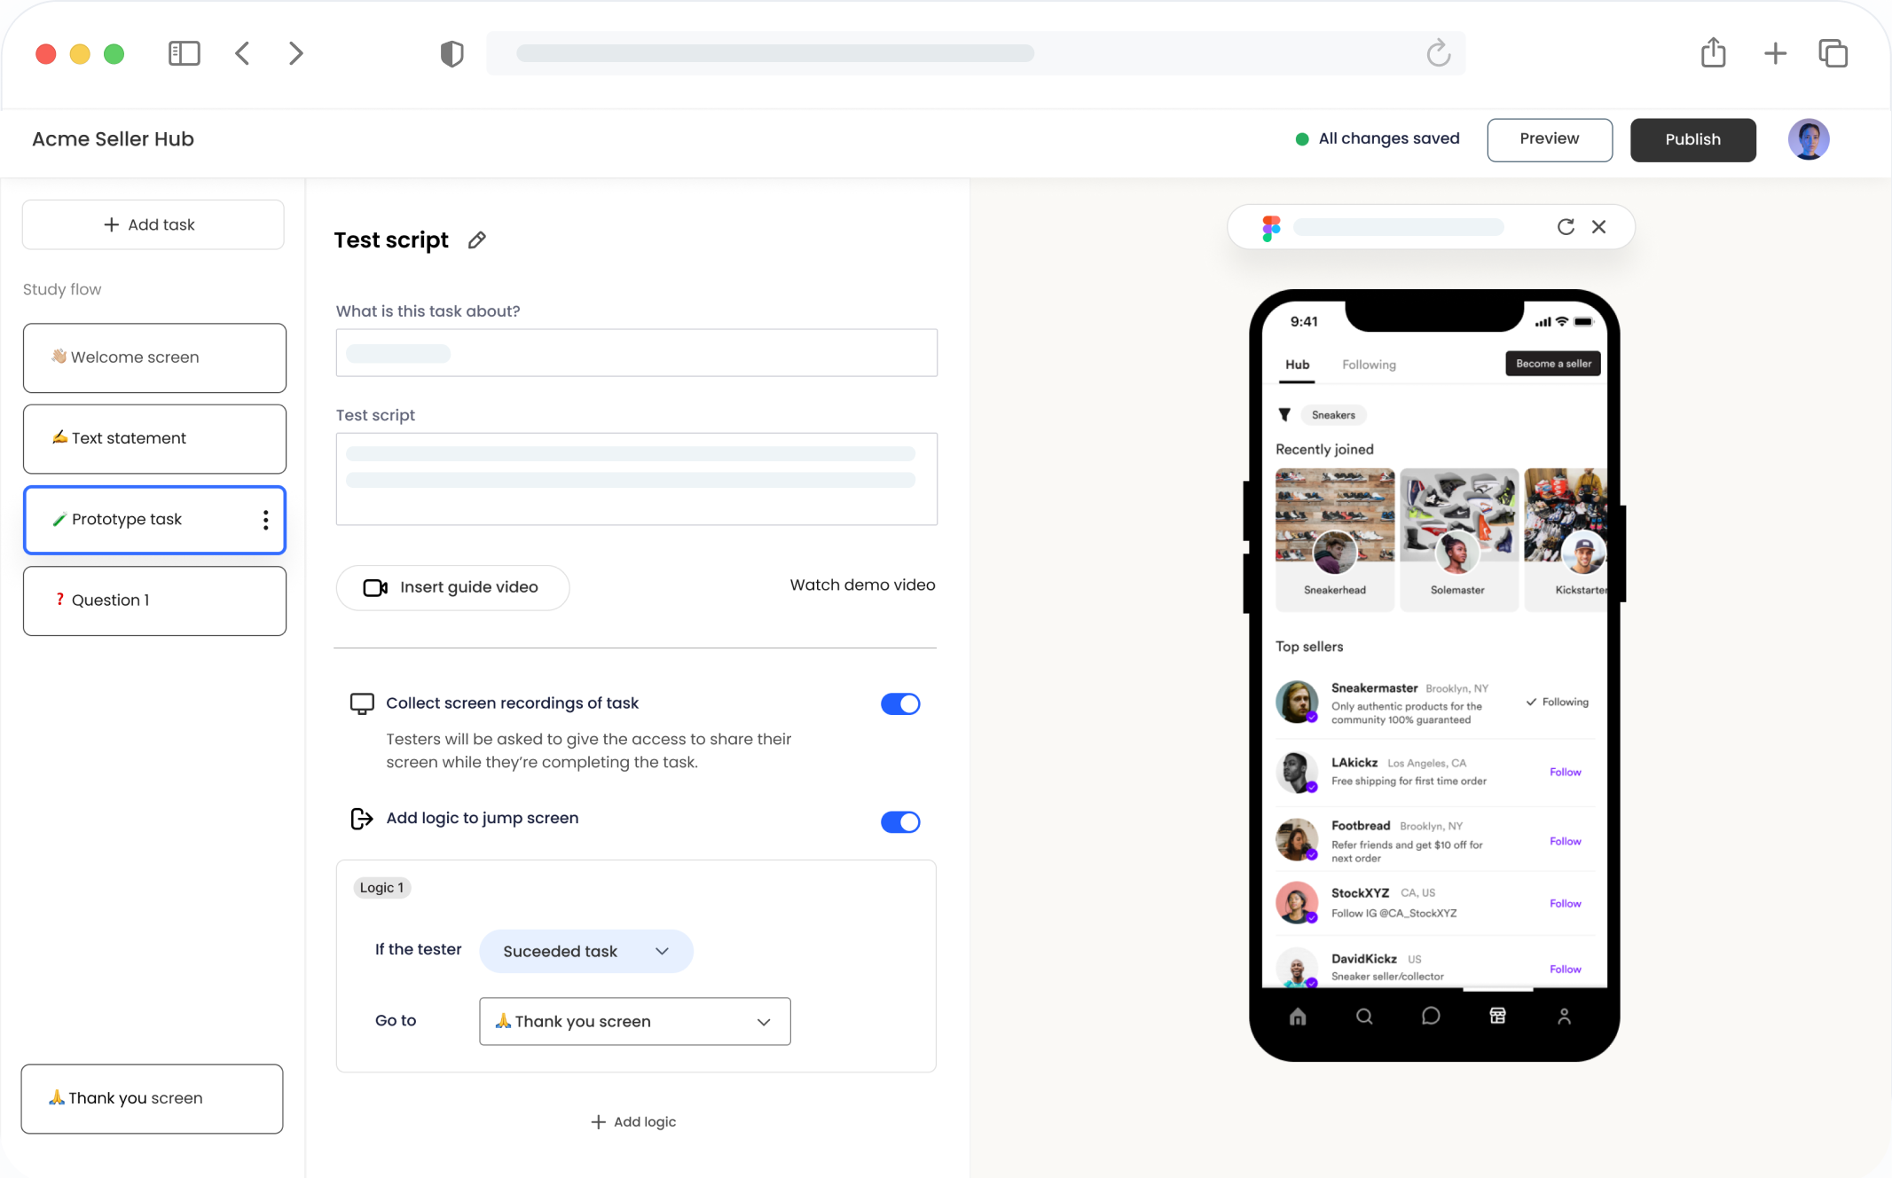Click the filter icon next to Sneakers

(1284, 414)
